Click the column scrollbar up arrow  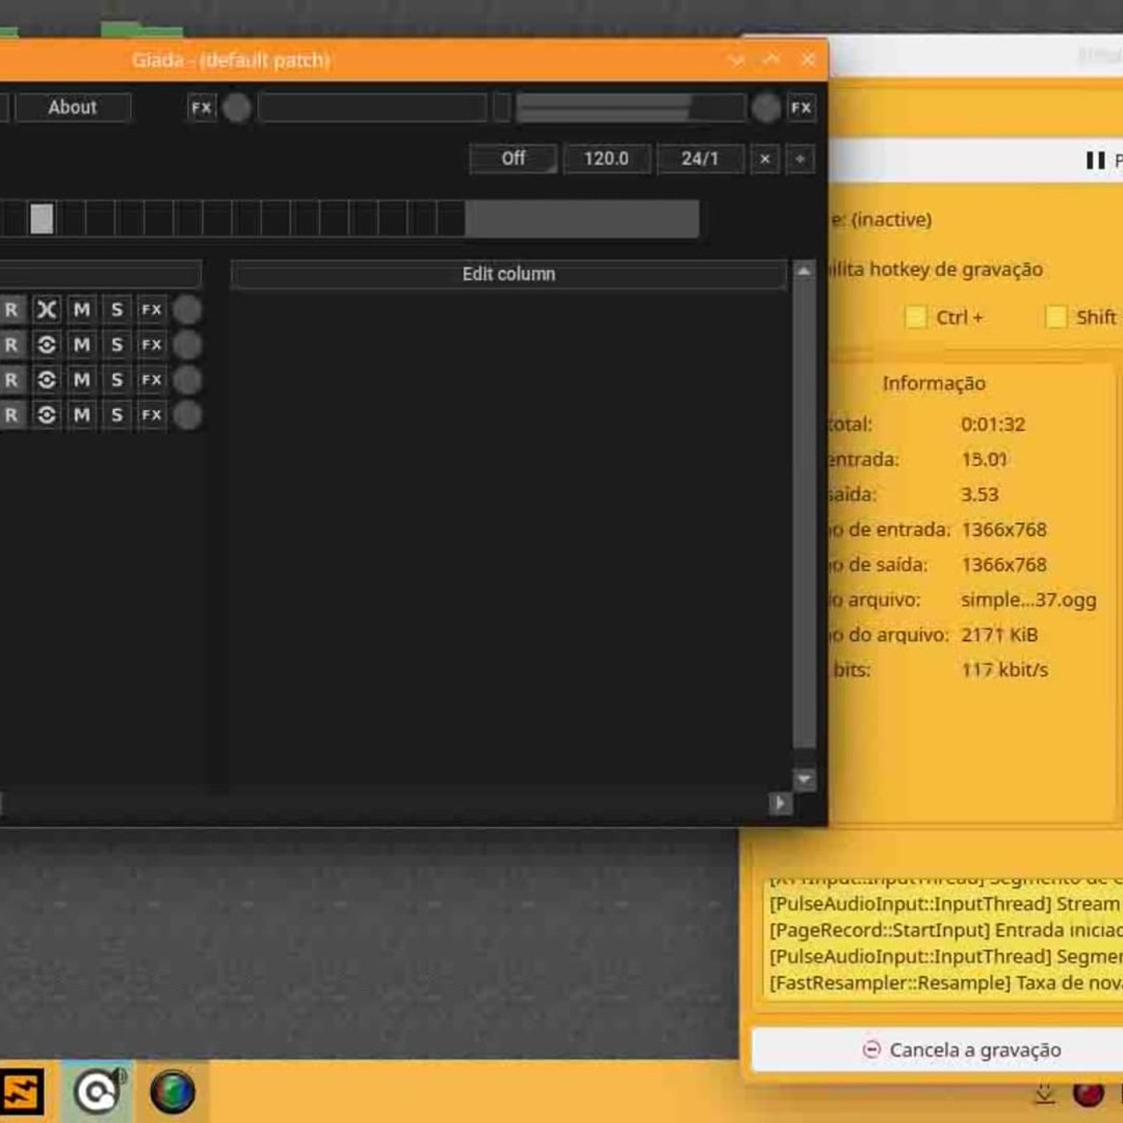804,271
